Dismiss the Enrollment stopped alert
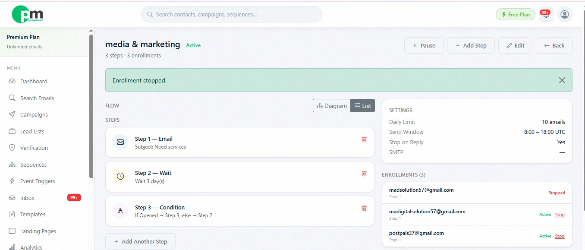 pyautogui.click(x=562, y=80)
